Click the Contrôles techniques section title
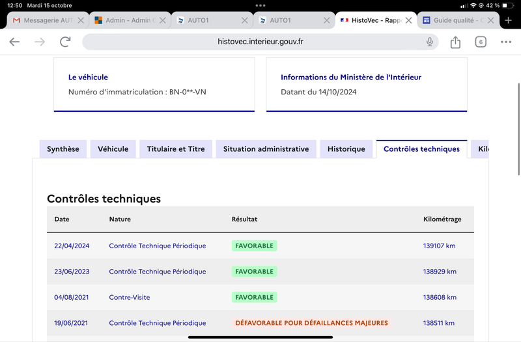 pos(104,199)
